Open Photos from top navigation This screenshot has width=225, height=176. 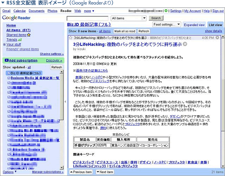pos(52,11)
